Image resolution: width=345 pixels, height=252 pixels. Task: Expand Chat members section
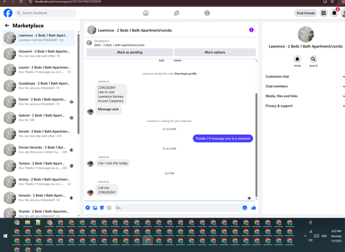tap(305, 86)
